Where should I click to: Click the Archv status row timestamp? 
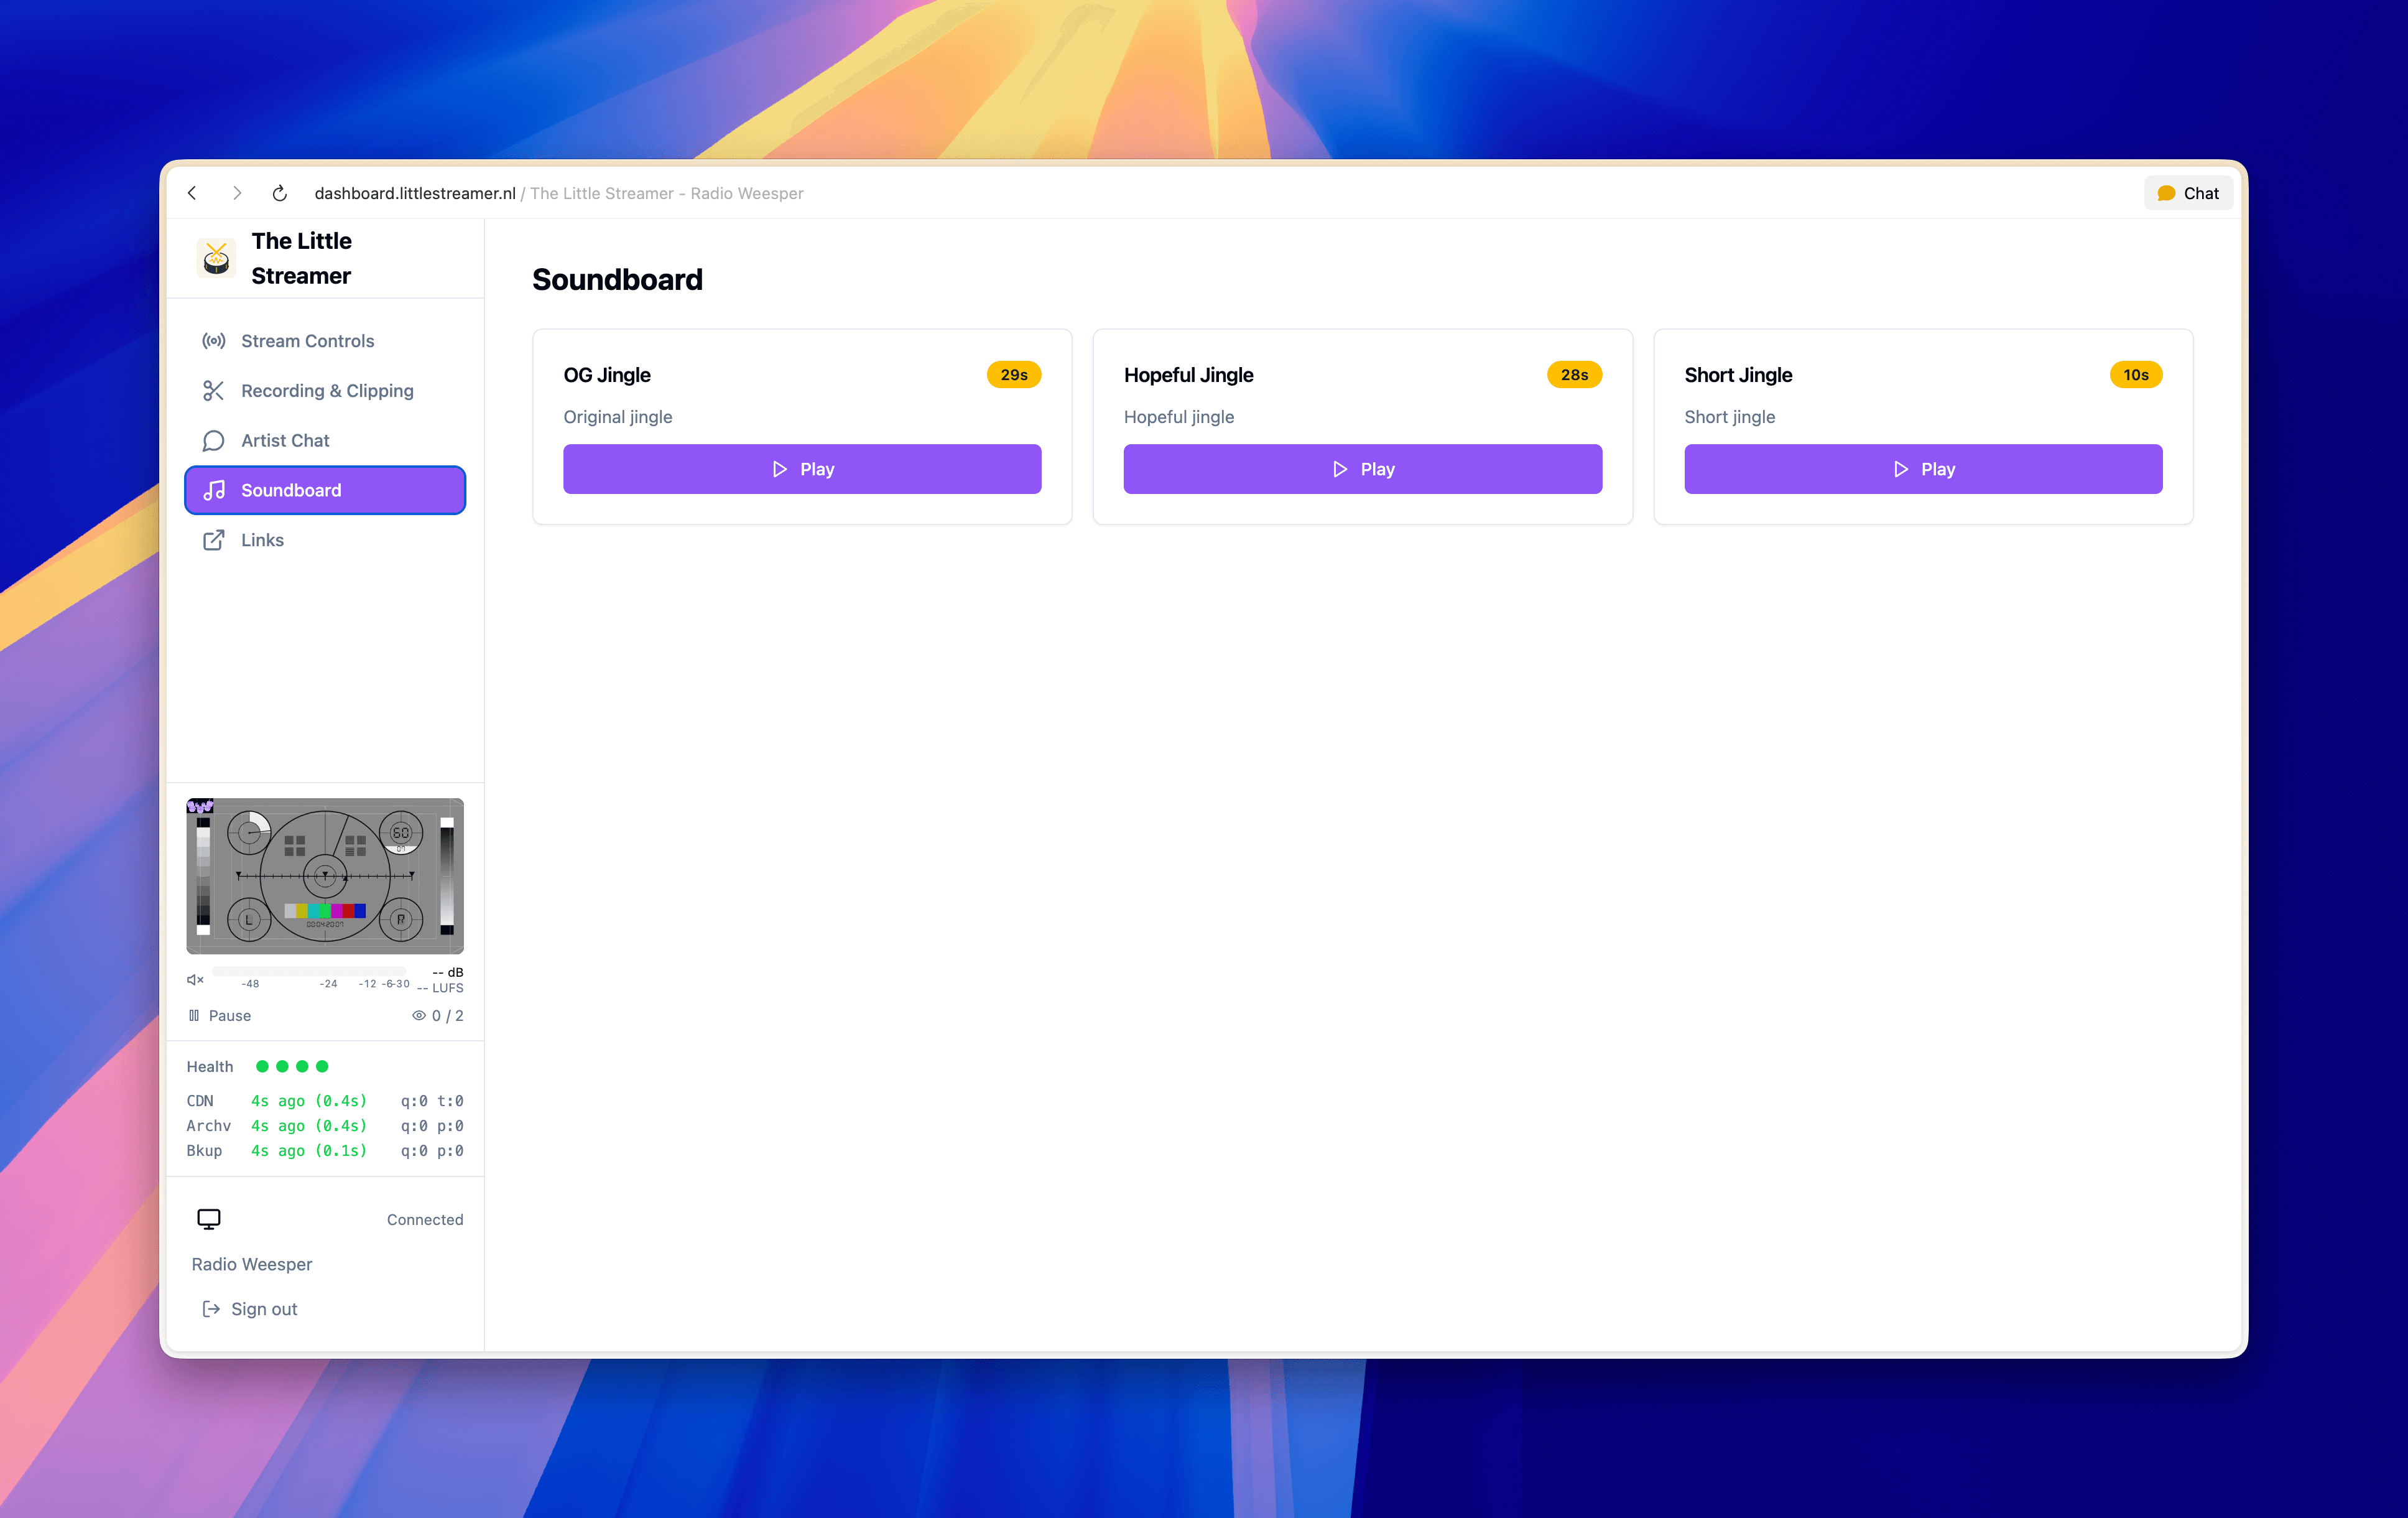click(309, 1127)
